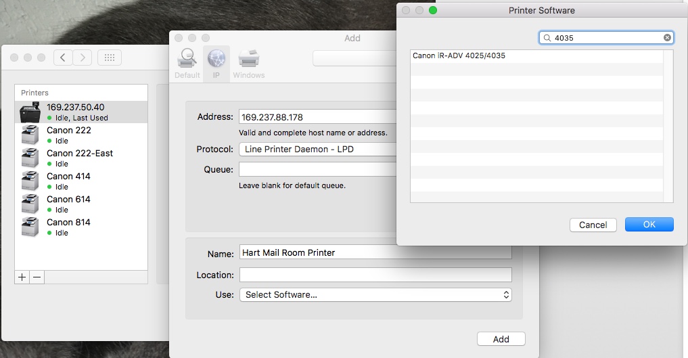Go forward in Printers preferences window
688x358 pixels.
click(82, 58)
